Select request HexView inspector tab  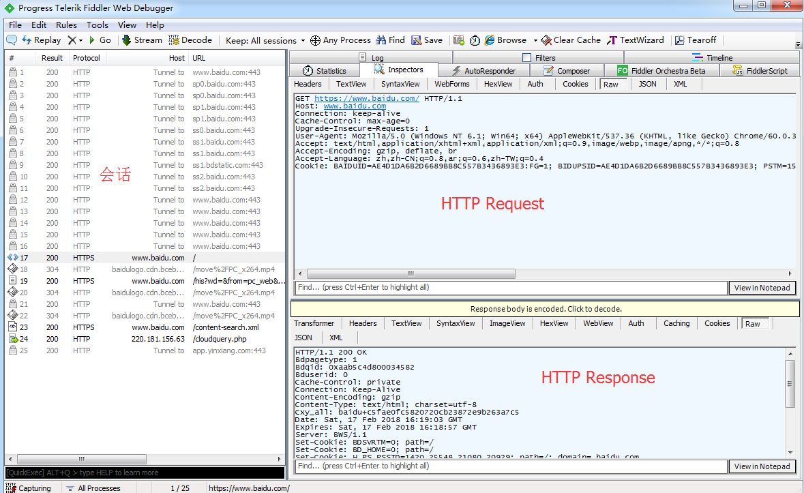pos(498,84)
